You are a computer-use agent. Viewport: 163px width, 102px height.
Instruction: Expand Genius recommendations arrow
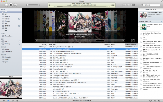[162, 21]
